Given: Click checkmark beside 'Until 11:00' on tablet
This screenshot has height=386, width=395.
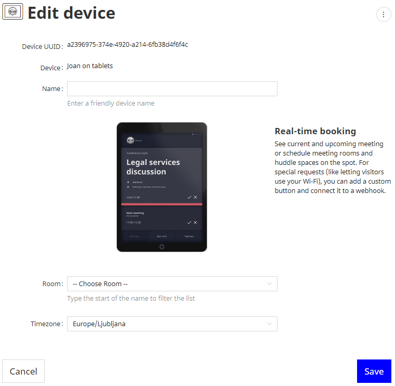Looking at the screenshot, I should pyautogui.click(x=189, y=197).
